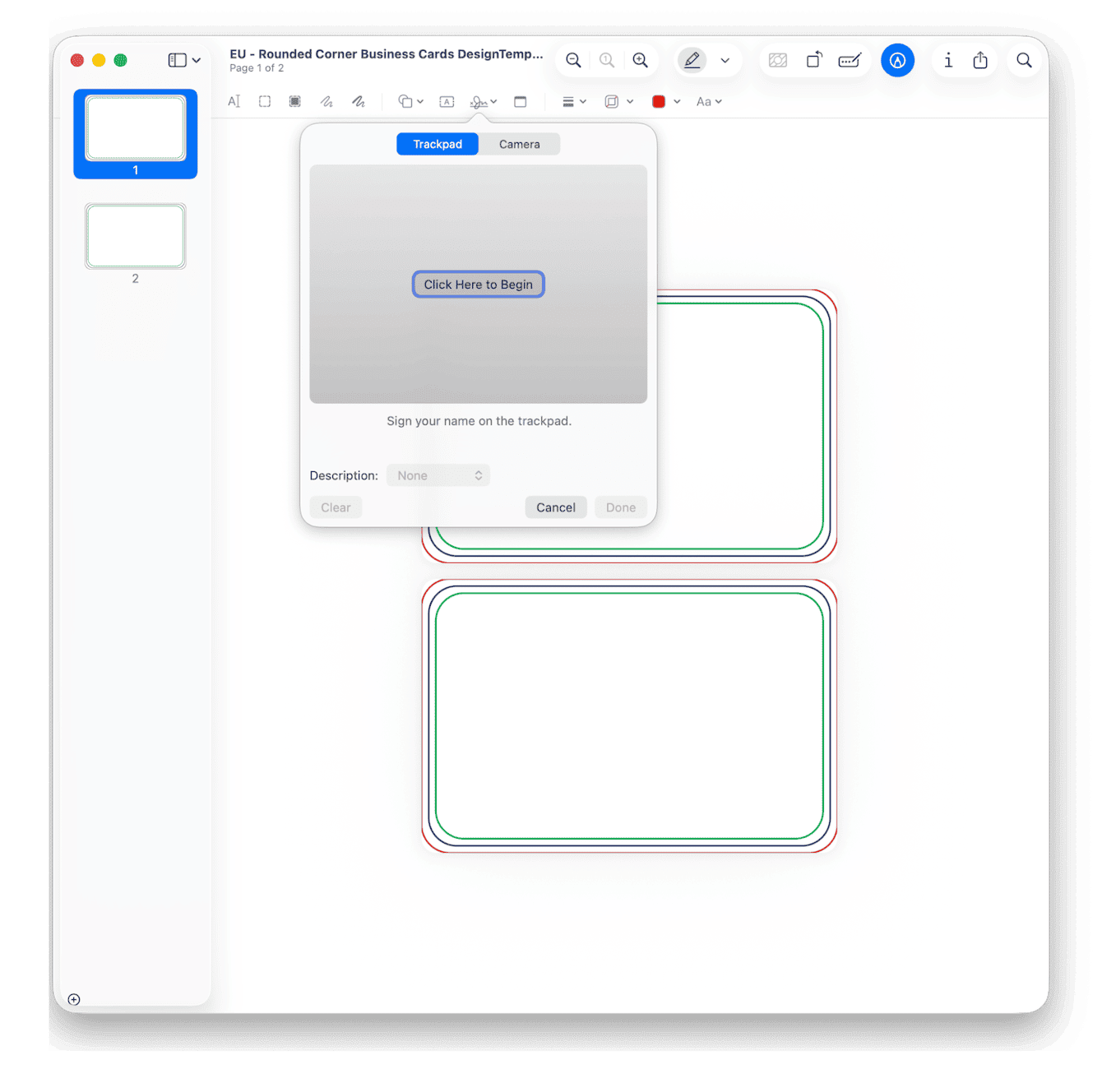The width and height of the screenshot is (1102, 1083).
Task: Activate the rectangular selection tool
Action: [264, 101]
